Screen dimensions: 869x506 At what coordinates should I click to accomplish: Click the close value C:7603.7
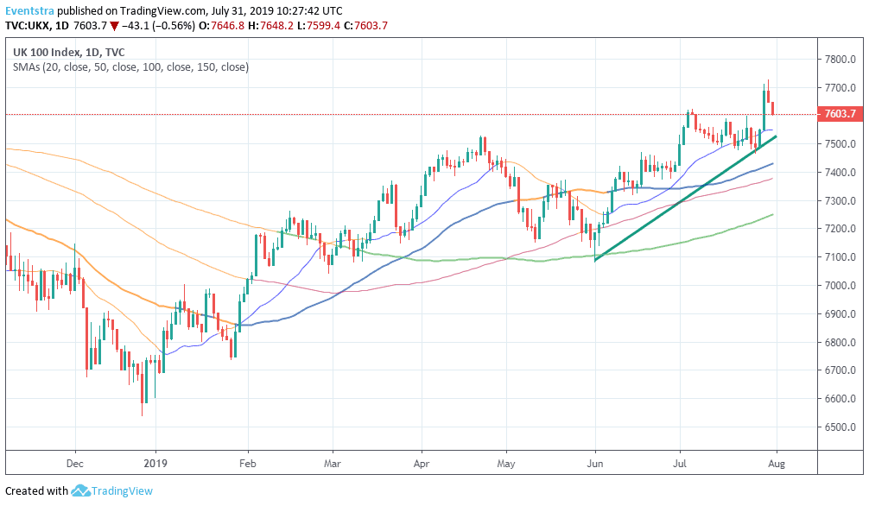[x=365, y=26]
